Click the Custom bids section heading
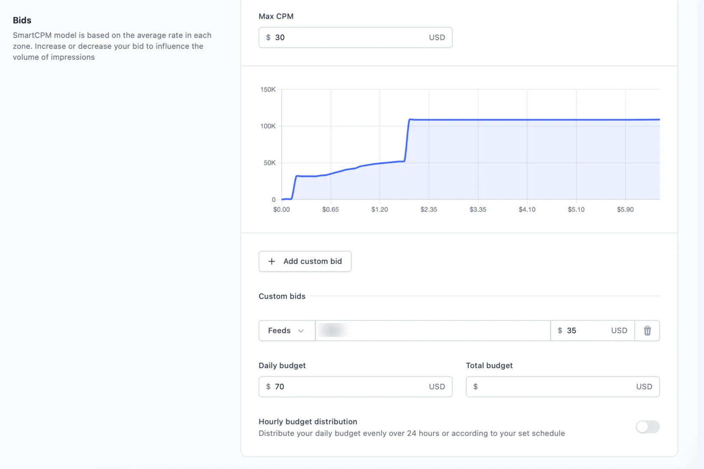 point(282,296)
